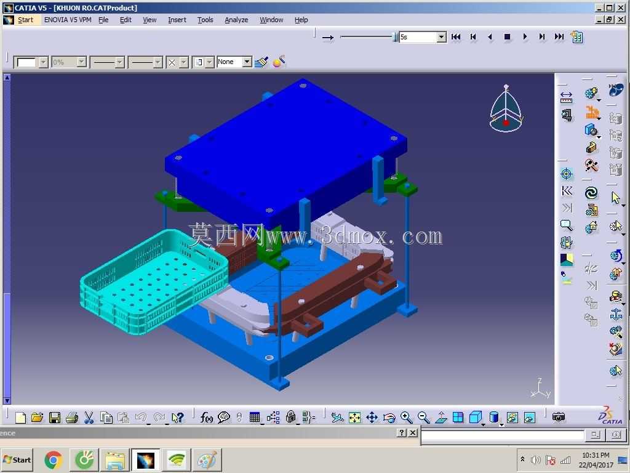Click the isometric view cube icon
Viewport: 630px width, 473px height.
[x=476, y=417]
